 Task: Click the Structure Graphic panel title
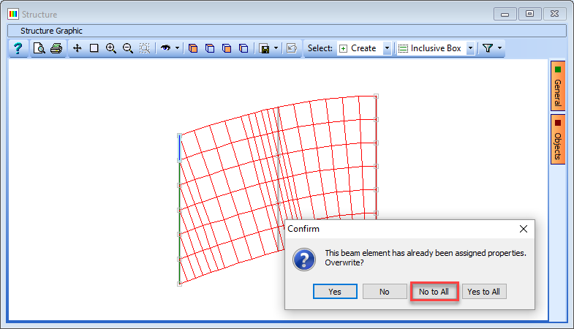[x=51, y=31]
